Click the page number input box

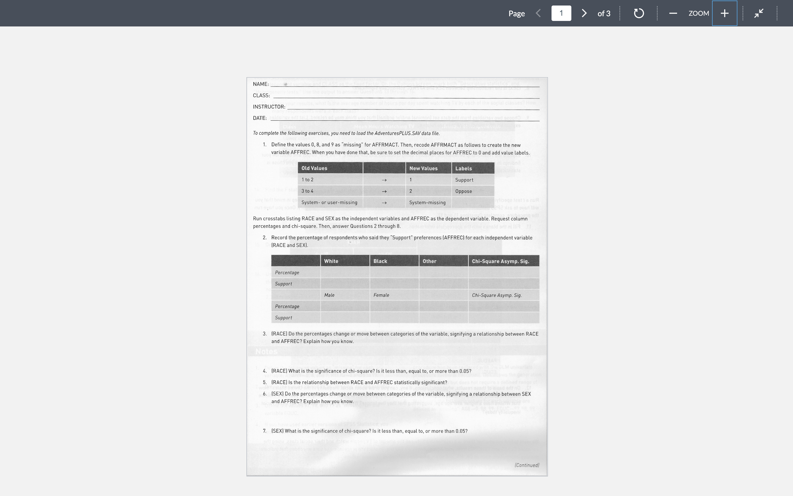point(561,14)
